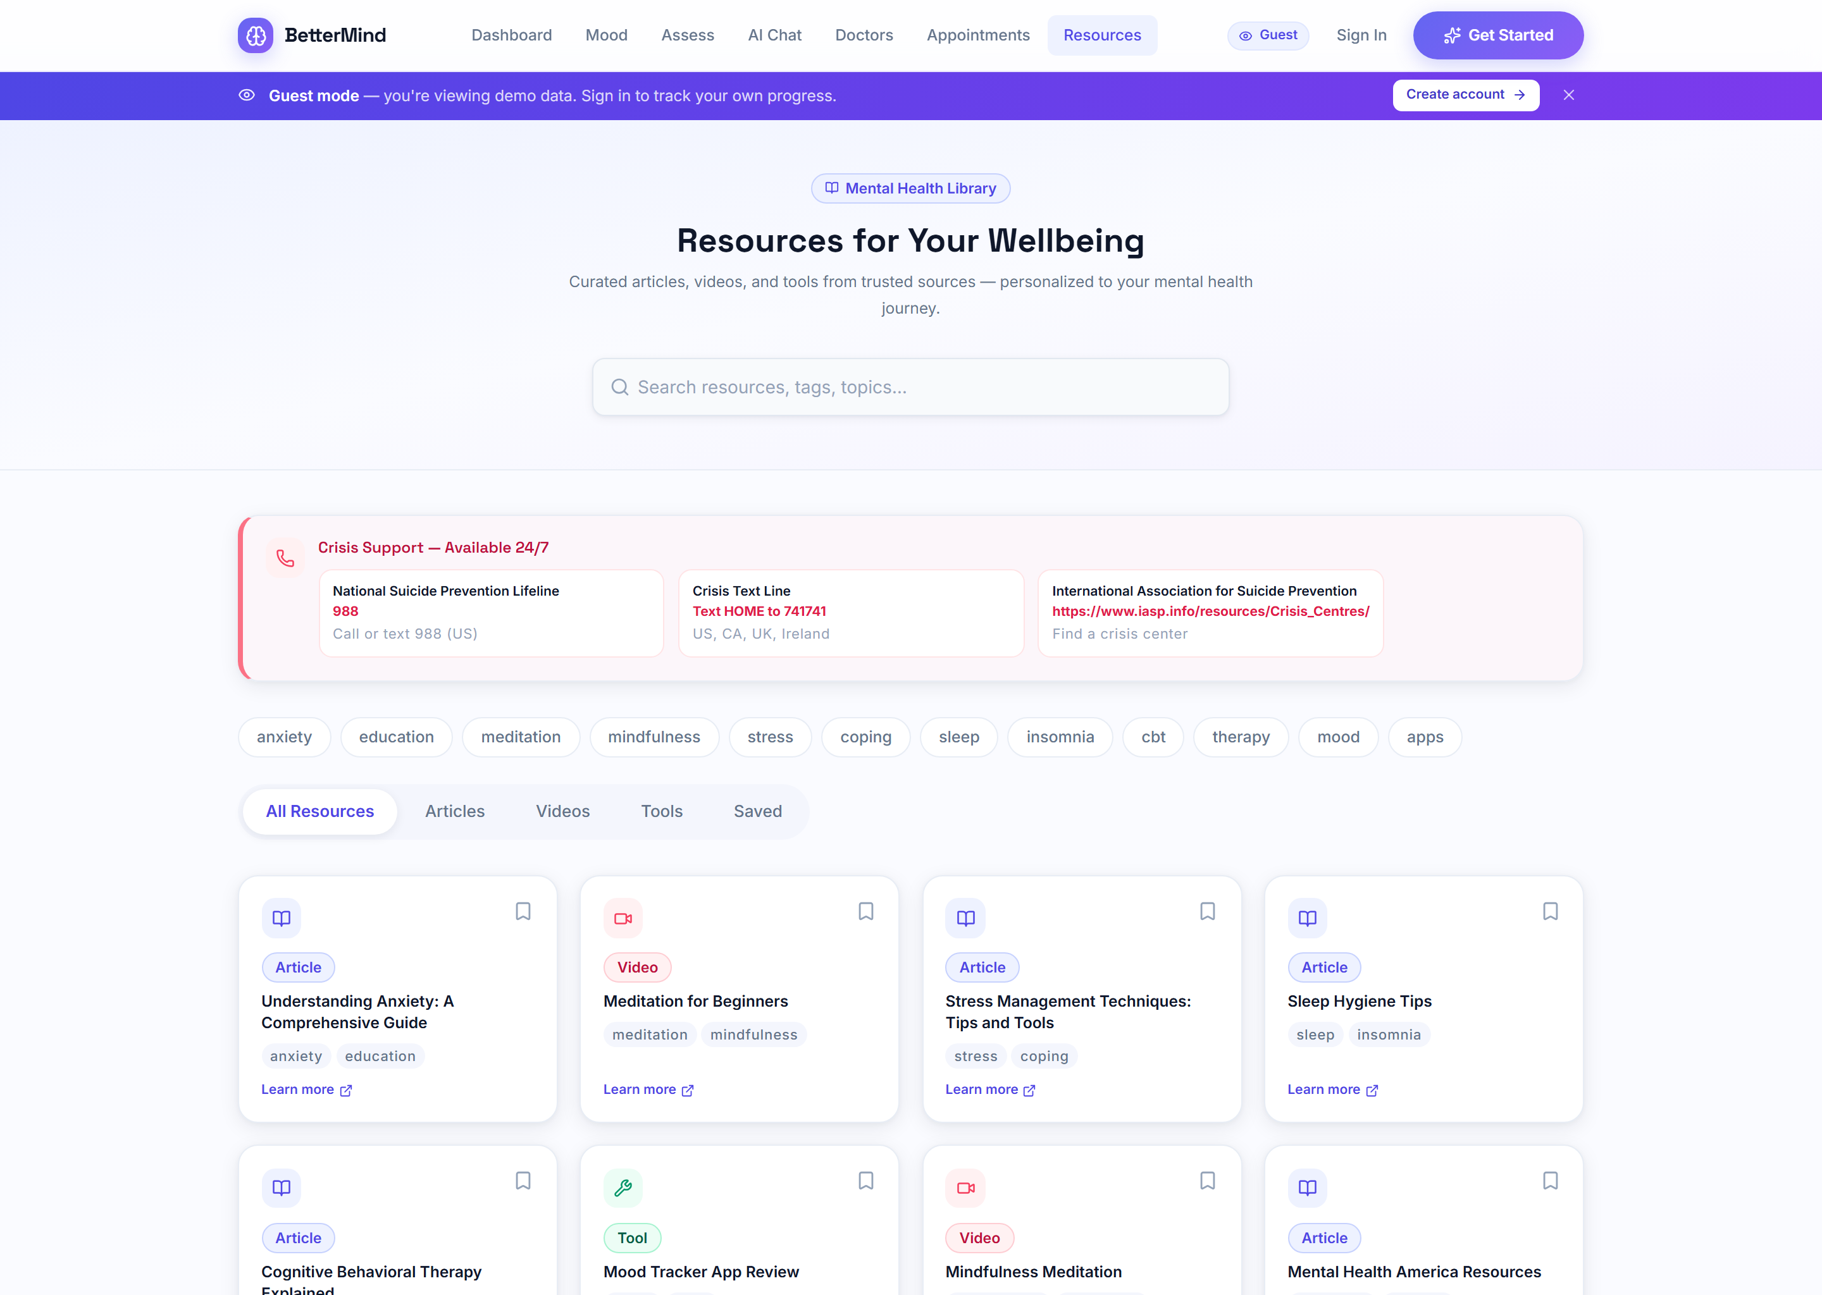Open the Saved tab

pyautogui.click(x=758, y=812)
